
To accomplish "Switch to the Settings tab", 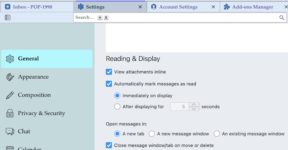I will pyautogui.click(x=110, y=7).
